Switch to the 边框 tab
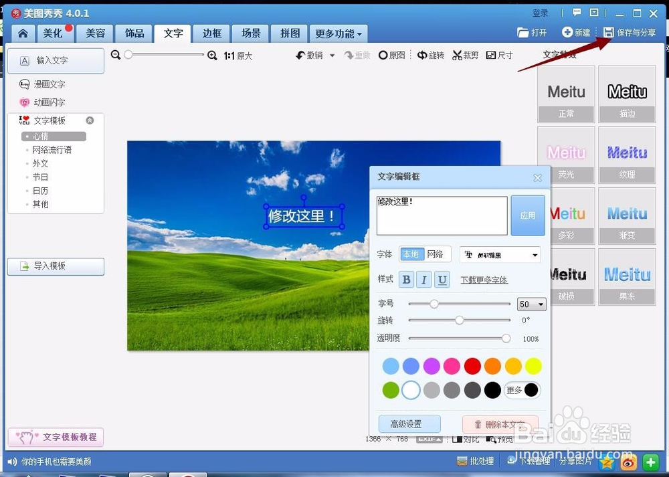The image size is (669, 477). click(x=212, y=33)
